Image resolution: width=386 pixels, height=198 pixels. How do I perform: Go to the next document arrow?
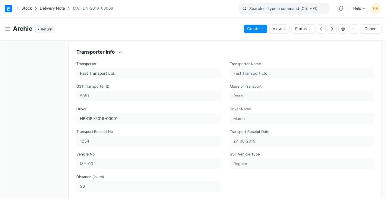[332, 29]
